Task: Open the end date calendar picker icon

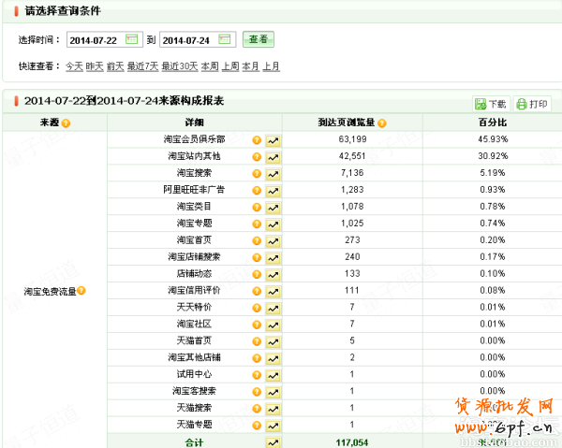Action: (x=225, y=39)
